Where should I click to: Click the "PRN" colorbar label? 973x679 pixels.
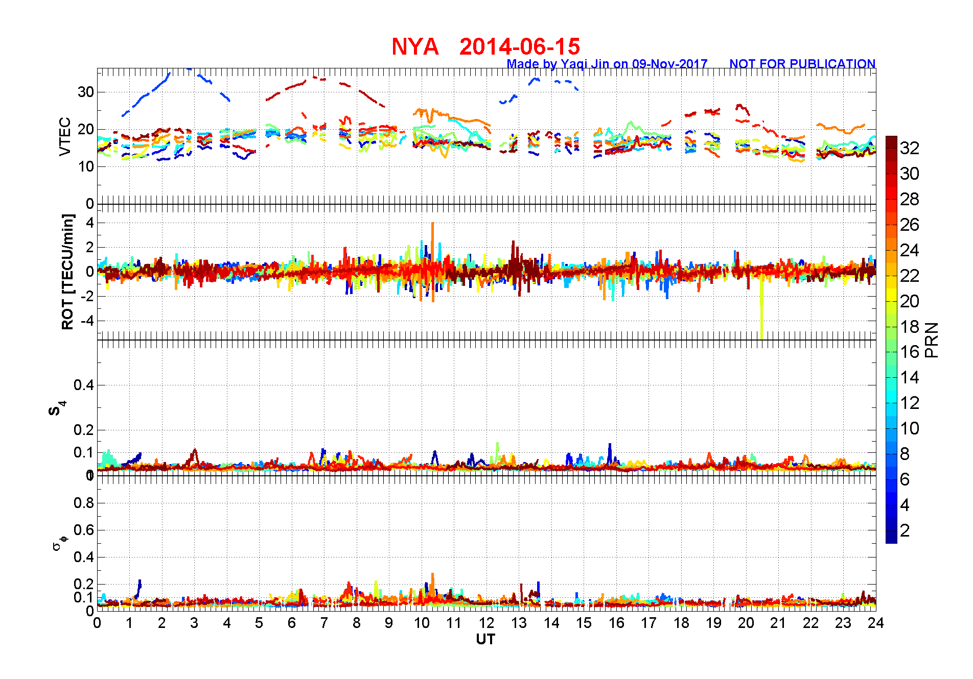pos(932,340)
